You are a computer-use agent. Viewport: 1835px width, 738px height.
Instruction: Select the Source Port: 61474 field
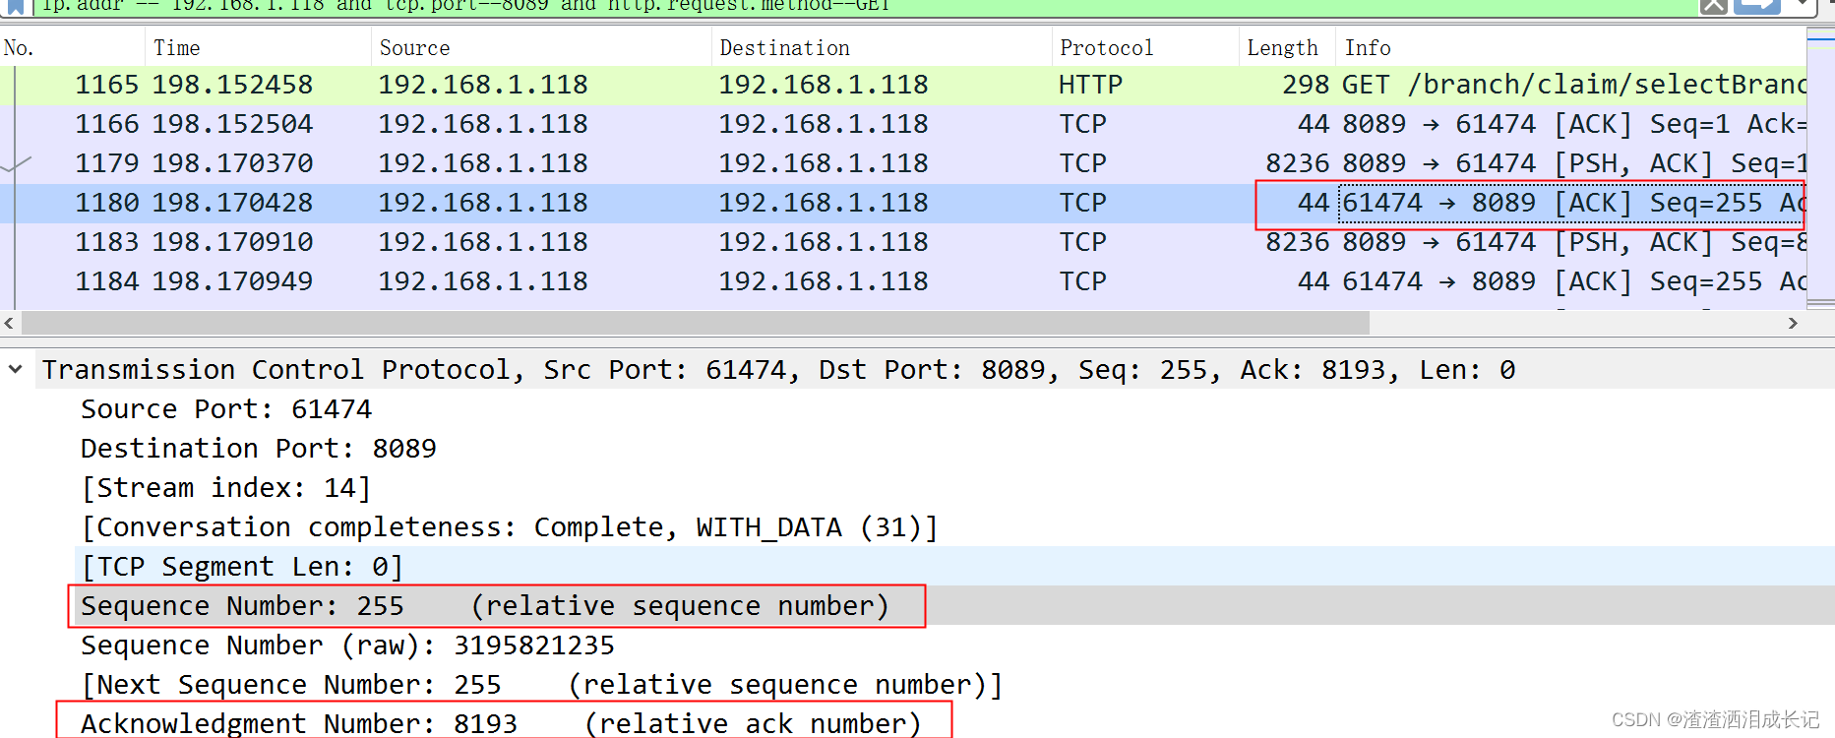coord(226,409)
